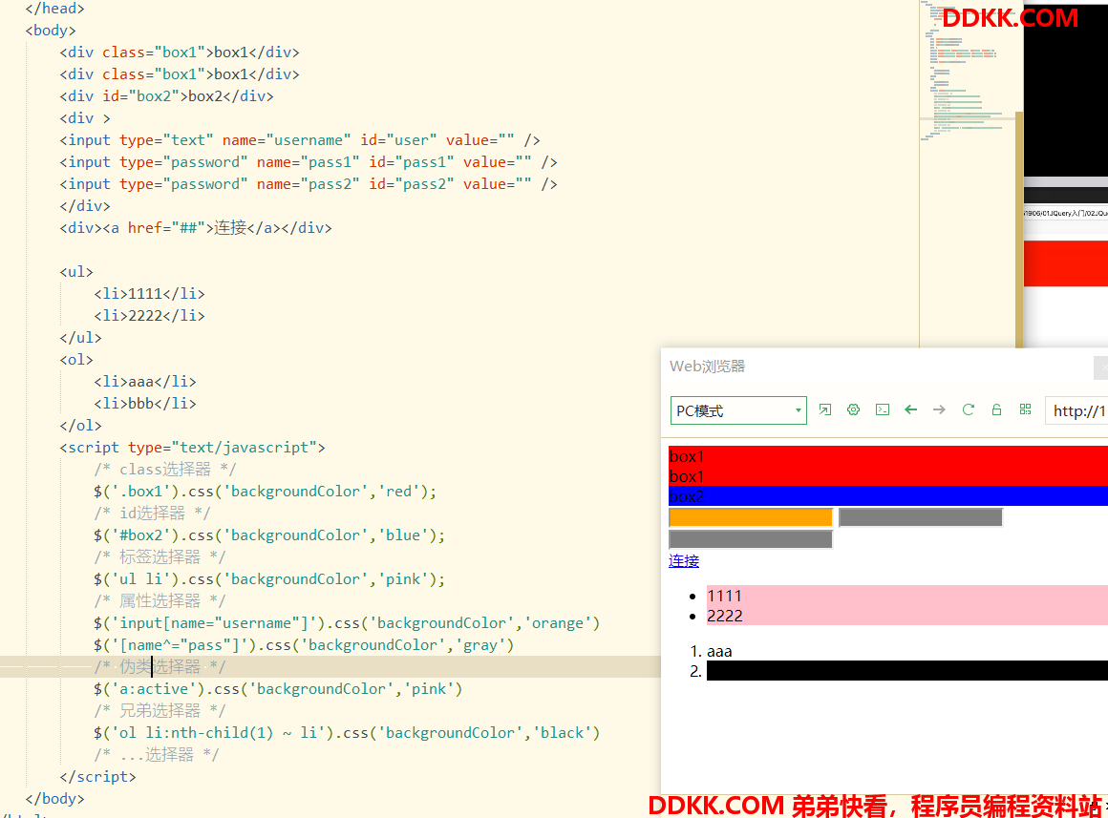Click the pink 2222 list item
1108x818 pixels.
pyautogui.click(x=907, y=616)
